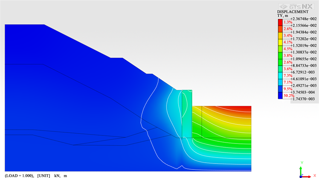The width and height of the screenshot is (319, 178).
Task: Select the orange 3.4% legend swatch
Action: click(x=280, y=35)
